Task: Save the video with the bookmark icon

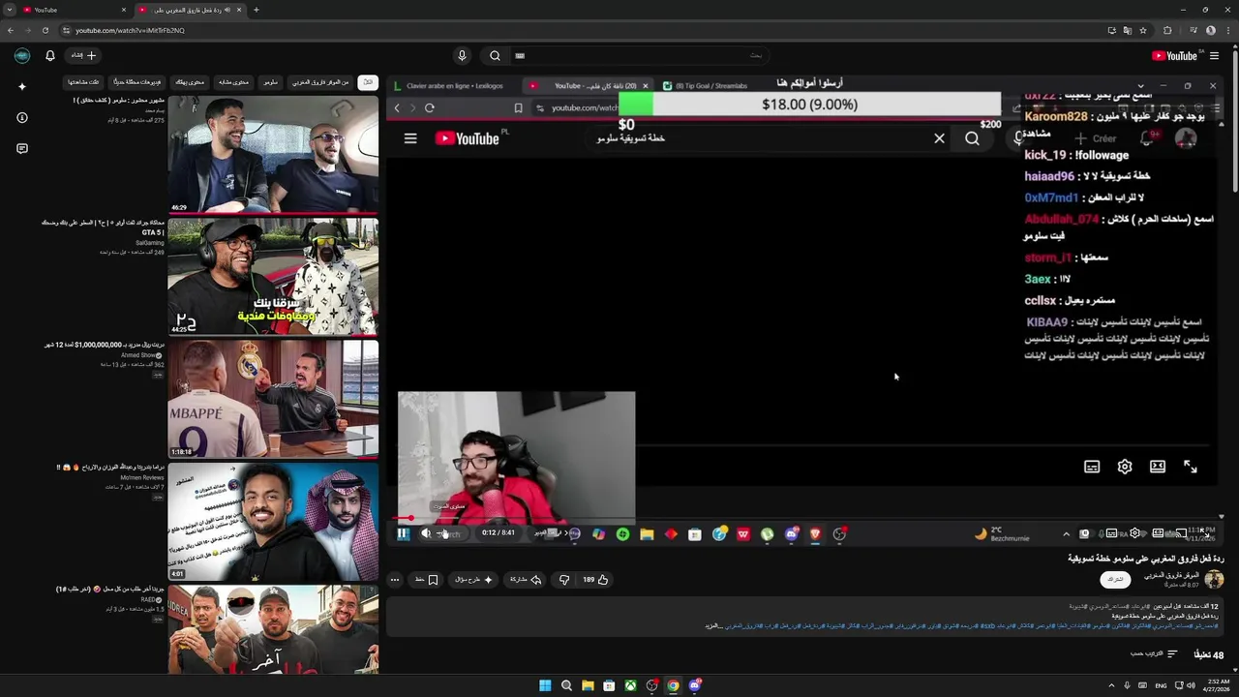Action: [x=428, y=580]
